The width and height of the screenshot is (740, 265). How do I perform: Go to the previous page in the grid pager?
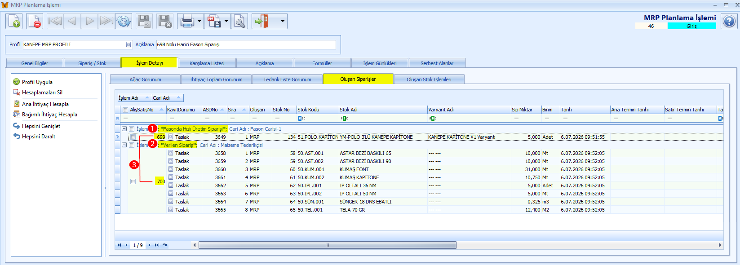pyautogui.click(x=126, y=245)
